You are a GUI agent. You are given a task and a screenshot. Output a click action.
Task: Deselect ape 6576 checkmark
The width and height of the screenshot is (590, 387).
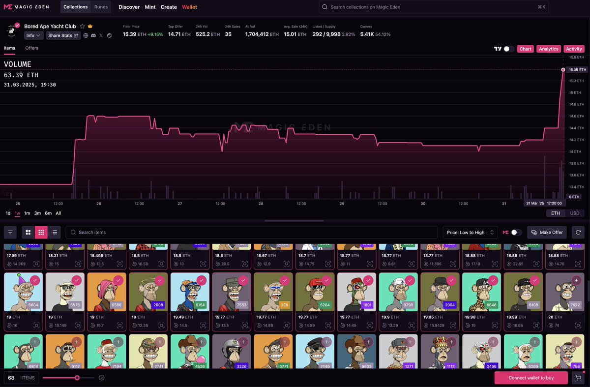tap(76, 280)
